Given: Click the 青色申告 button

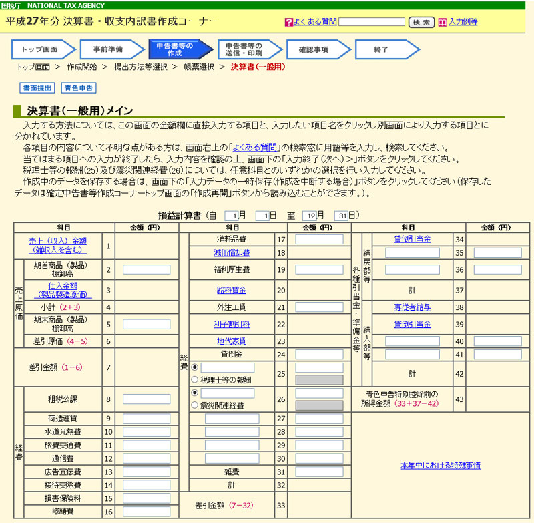Looking at the screenshot, I should click(79, 88).
